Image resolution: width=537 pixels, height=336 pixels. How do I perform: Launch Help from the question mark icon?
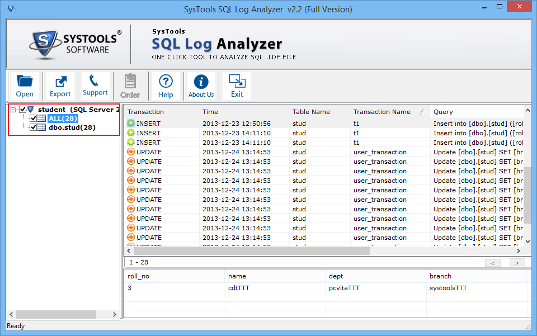tap(166, 86)
